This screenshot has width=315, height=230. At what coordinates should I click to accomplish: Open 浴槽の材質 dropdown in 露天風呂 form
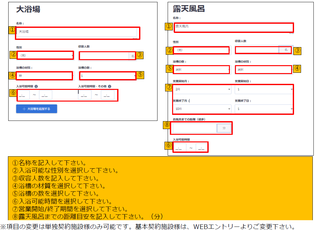coord(263,70)
